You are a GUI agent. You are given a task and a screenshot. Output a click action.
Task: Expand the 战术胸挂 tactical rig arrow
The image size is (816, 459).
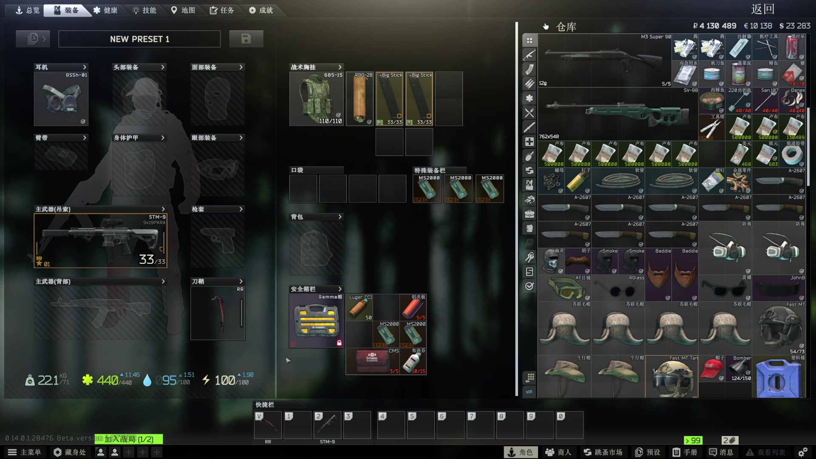click(340, 67)
